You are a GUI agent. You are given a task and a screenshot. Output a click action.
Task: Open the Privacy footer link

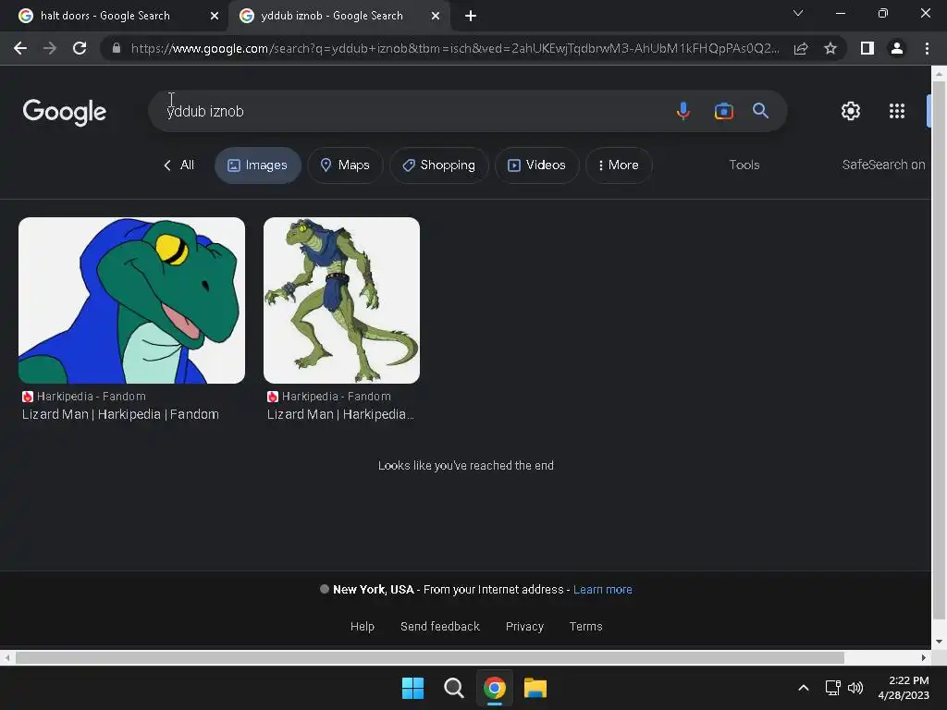(x=524, y=626)
